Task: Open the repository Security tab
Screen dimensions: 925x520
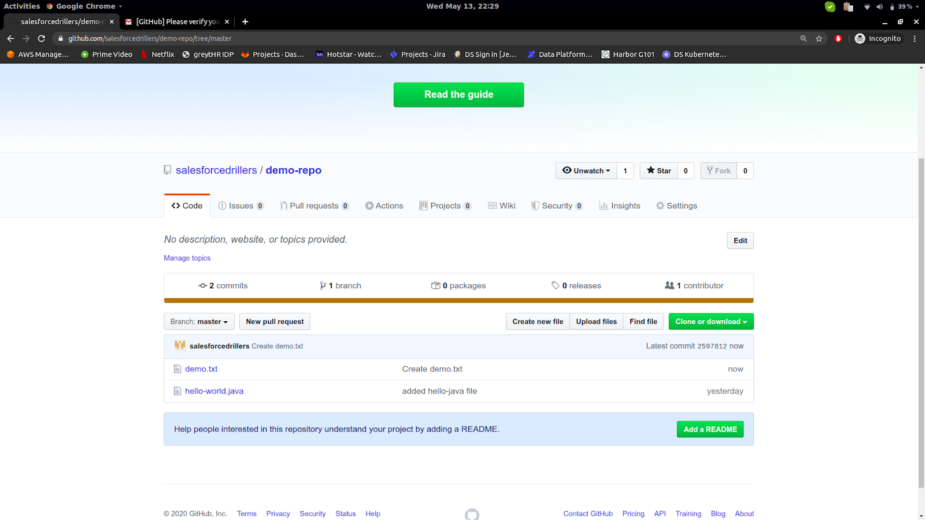Action: coord(557,206)
